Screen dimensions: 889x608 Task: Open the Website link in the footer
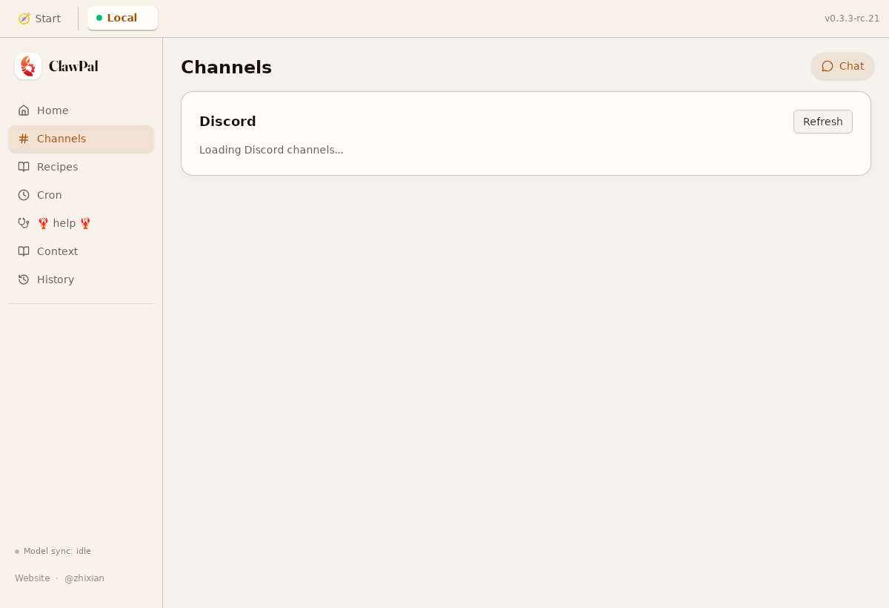(32, 578)
